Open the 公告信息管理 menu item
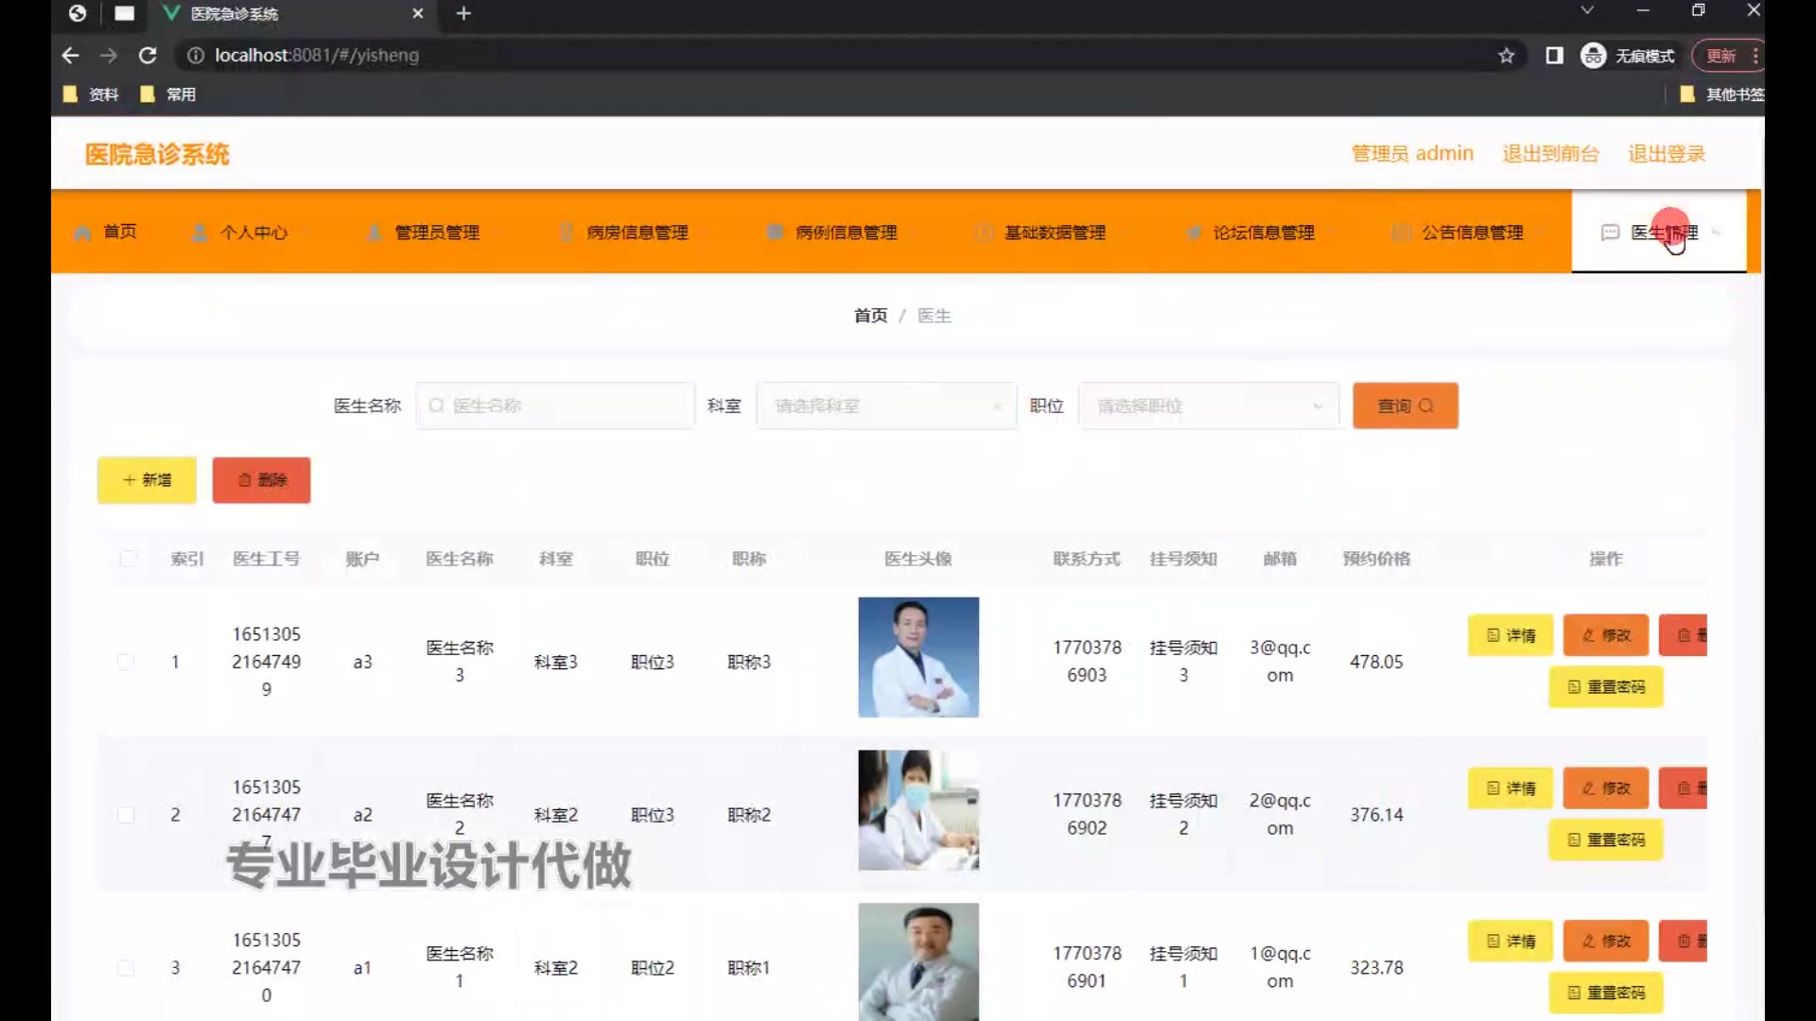 click(x=1472, y=233)
